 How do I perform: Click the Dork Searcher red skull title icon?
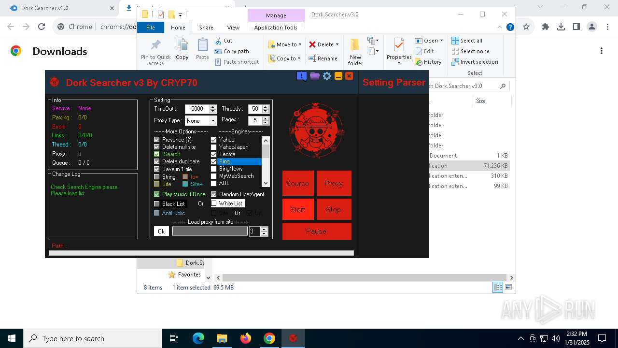point(55,82)
